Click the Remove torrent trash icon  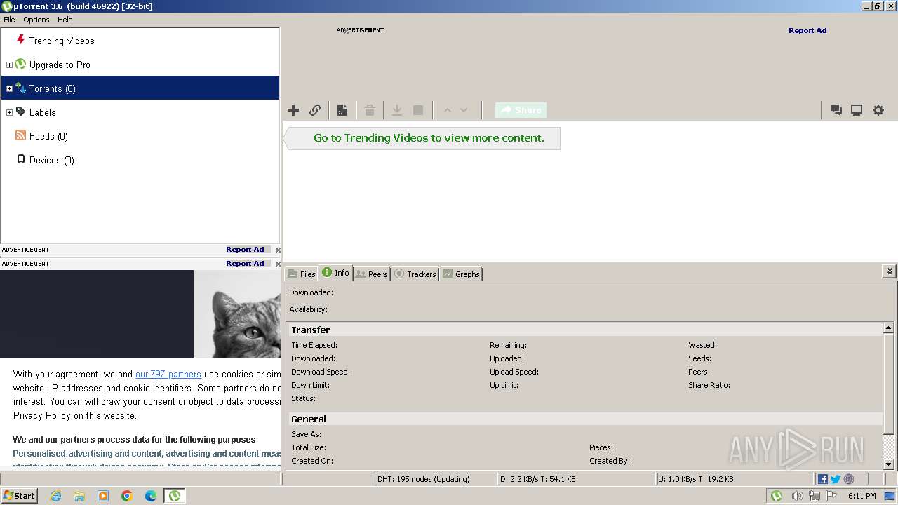tap(370, 110)
